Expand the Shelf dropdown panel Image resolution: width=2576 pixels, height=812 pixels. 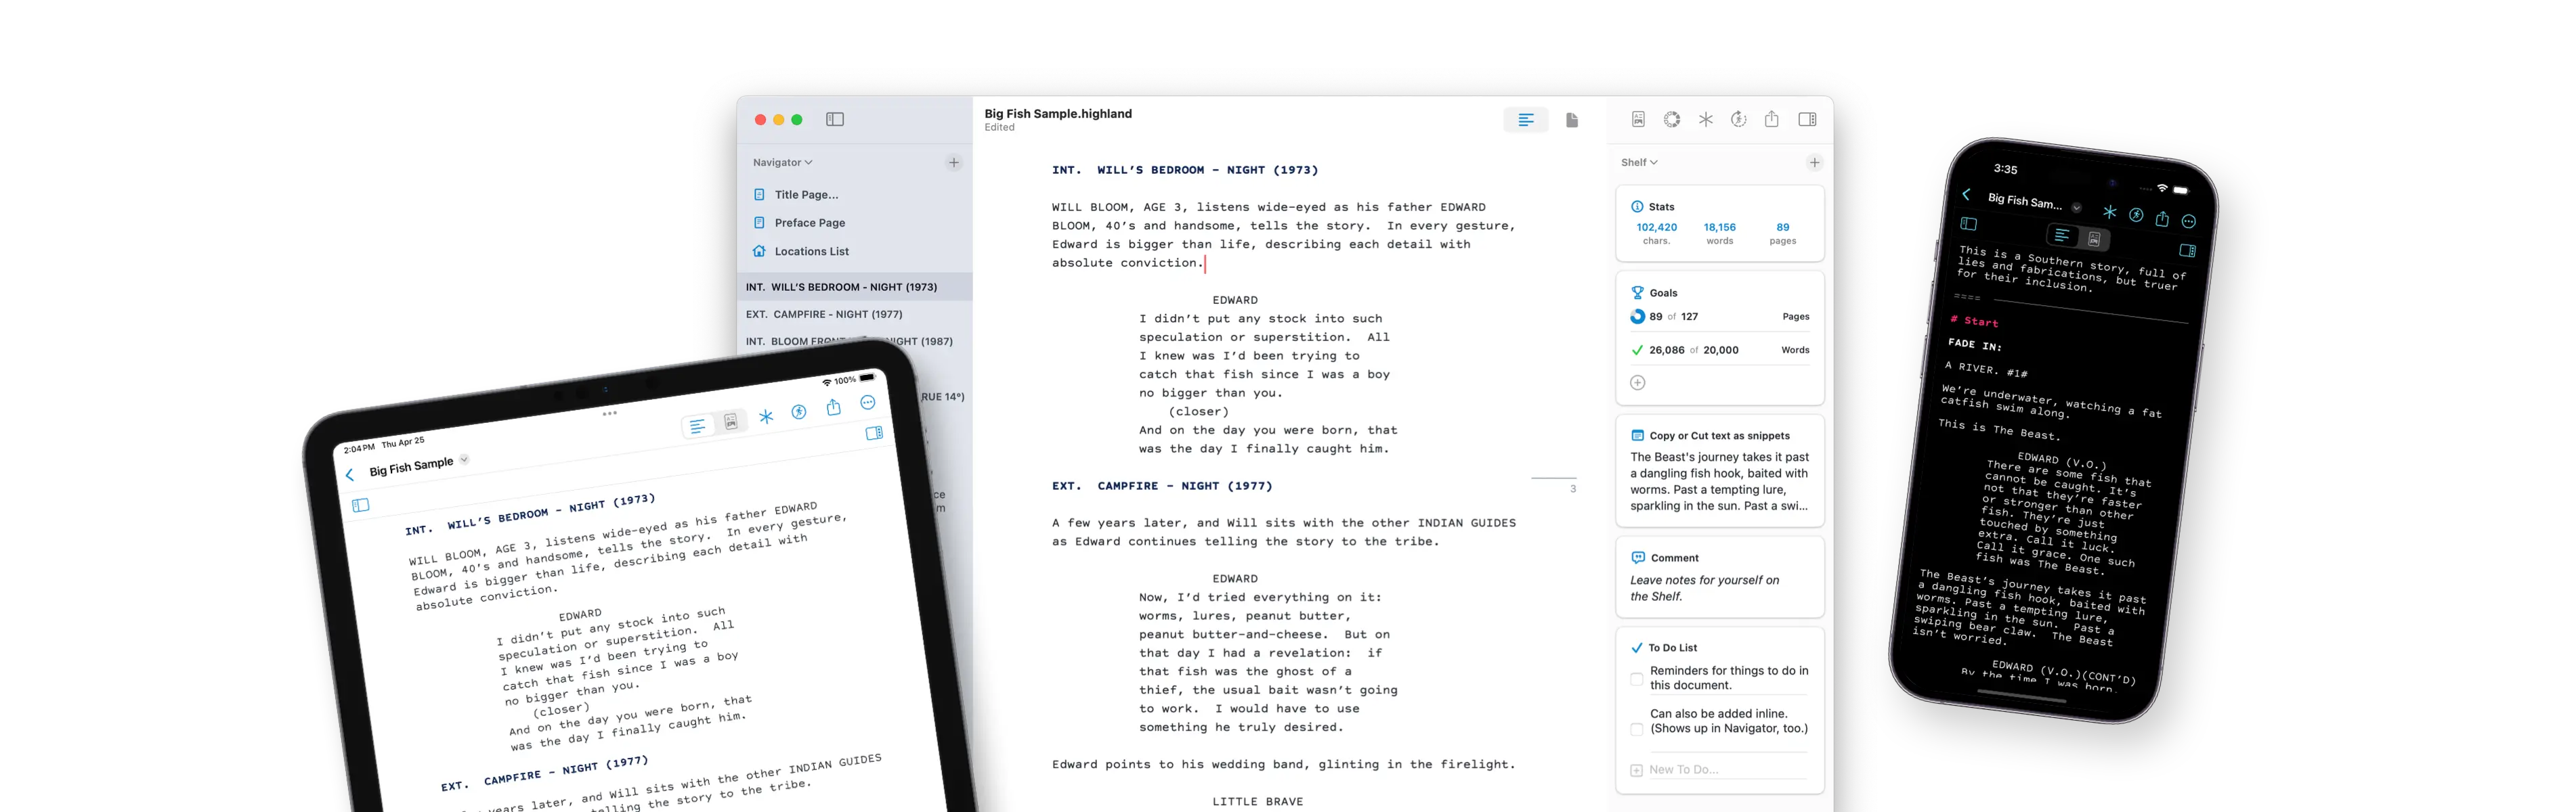click(x=1643, y=161)
